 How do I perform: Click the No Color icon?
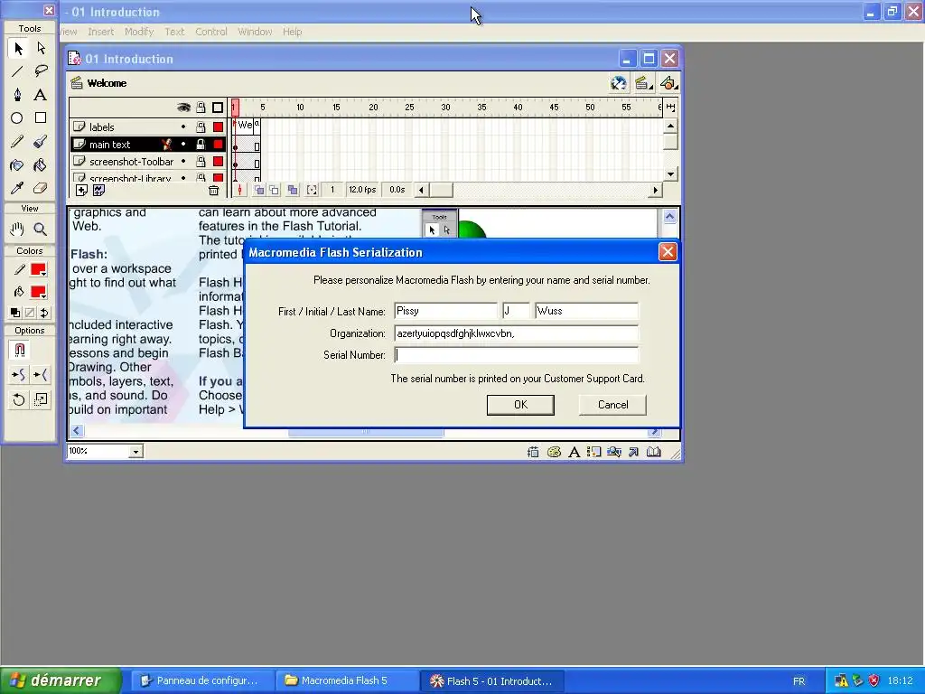coord(30,313)
